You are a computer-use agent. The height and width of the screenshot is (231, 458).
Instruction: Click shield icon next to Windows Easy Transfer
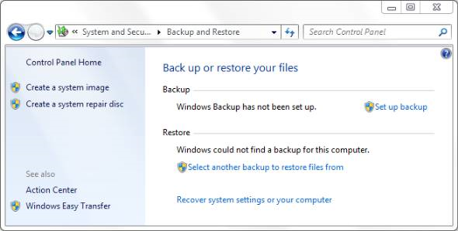coord(16,206)
